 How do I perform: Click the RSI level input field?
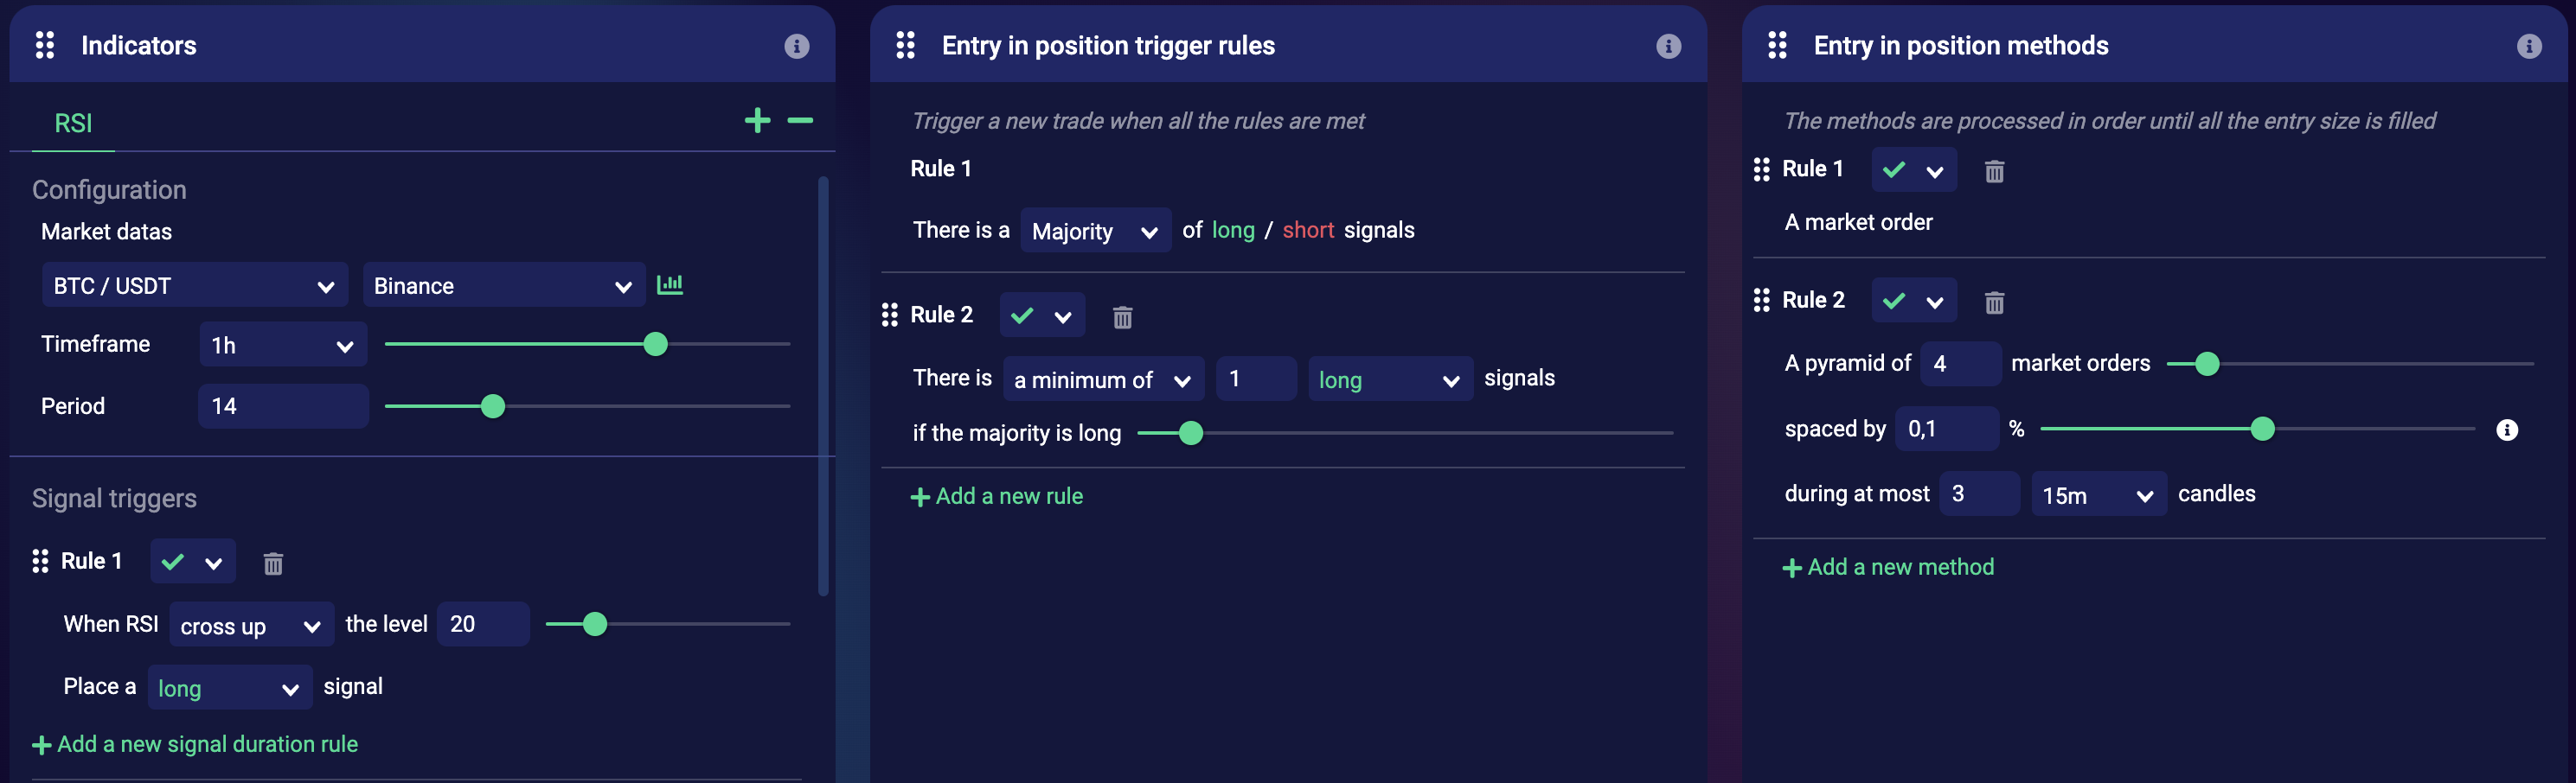482,624
